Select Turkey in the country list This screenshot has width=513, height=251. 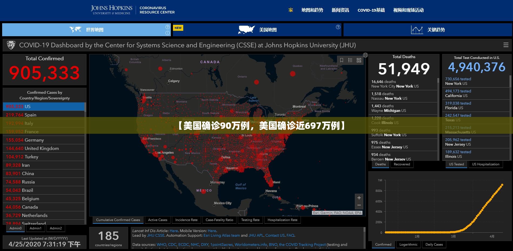tap(44, 157)
